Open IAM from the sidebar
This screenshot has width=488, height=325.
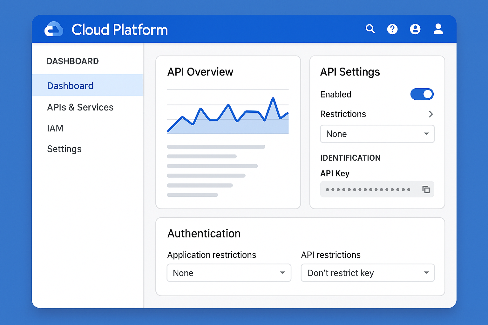pos(55,128)
